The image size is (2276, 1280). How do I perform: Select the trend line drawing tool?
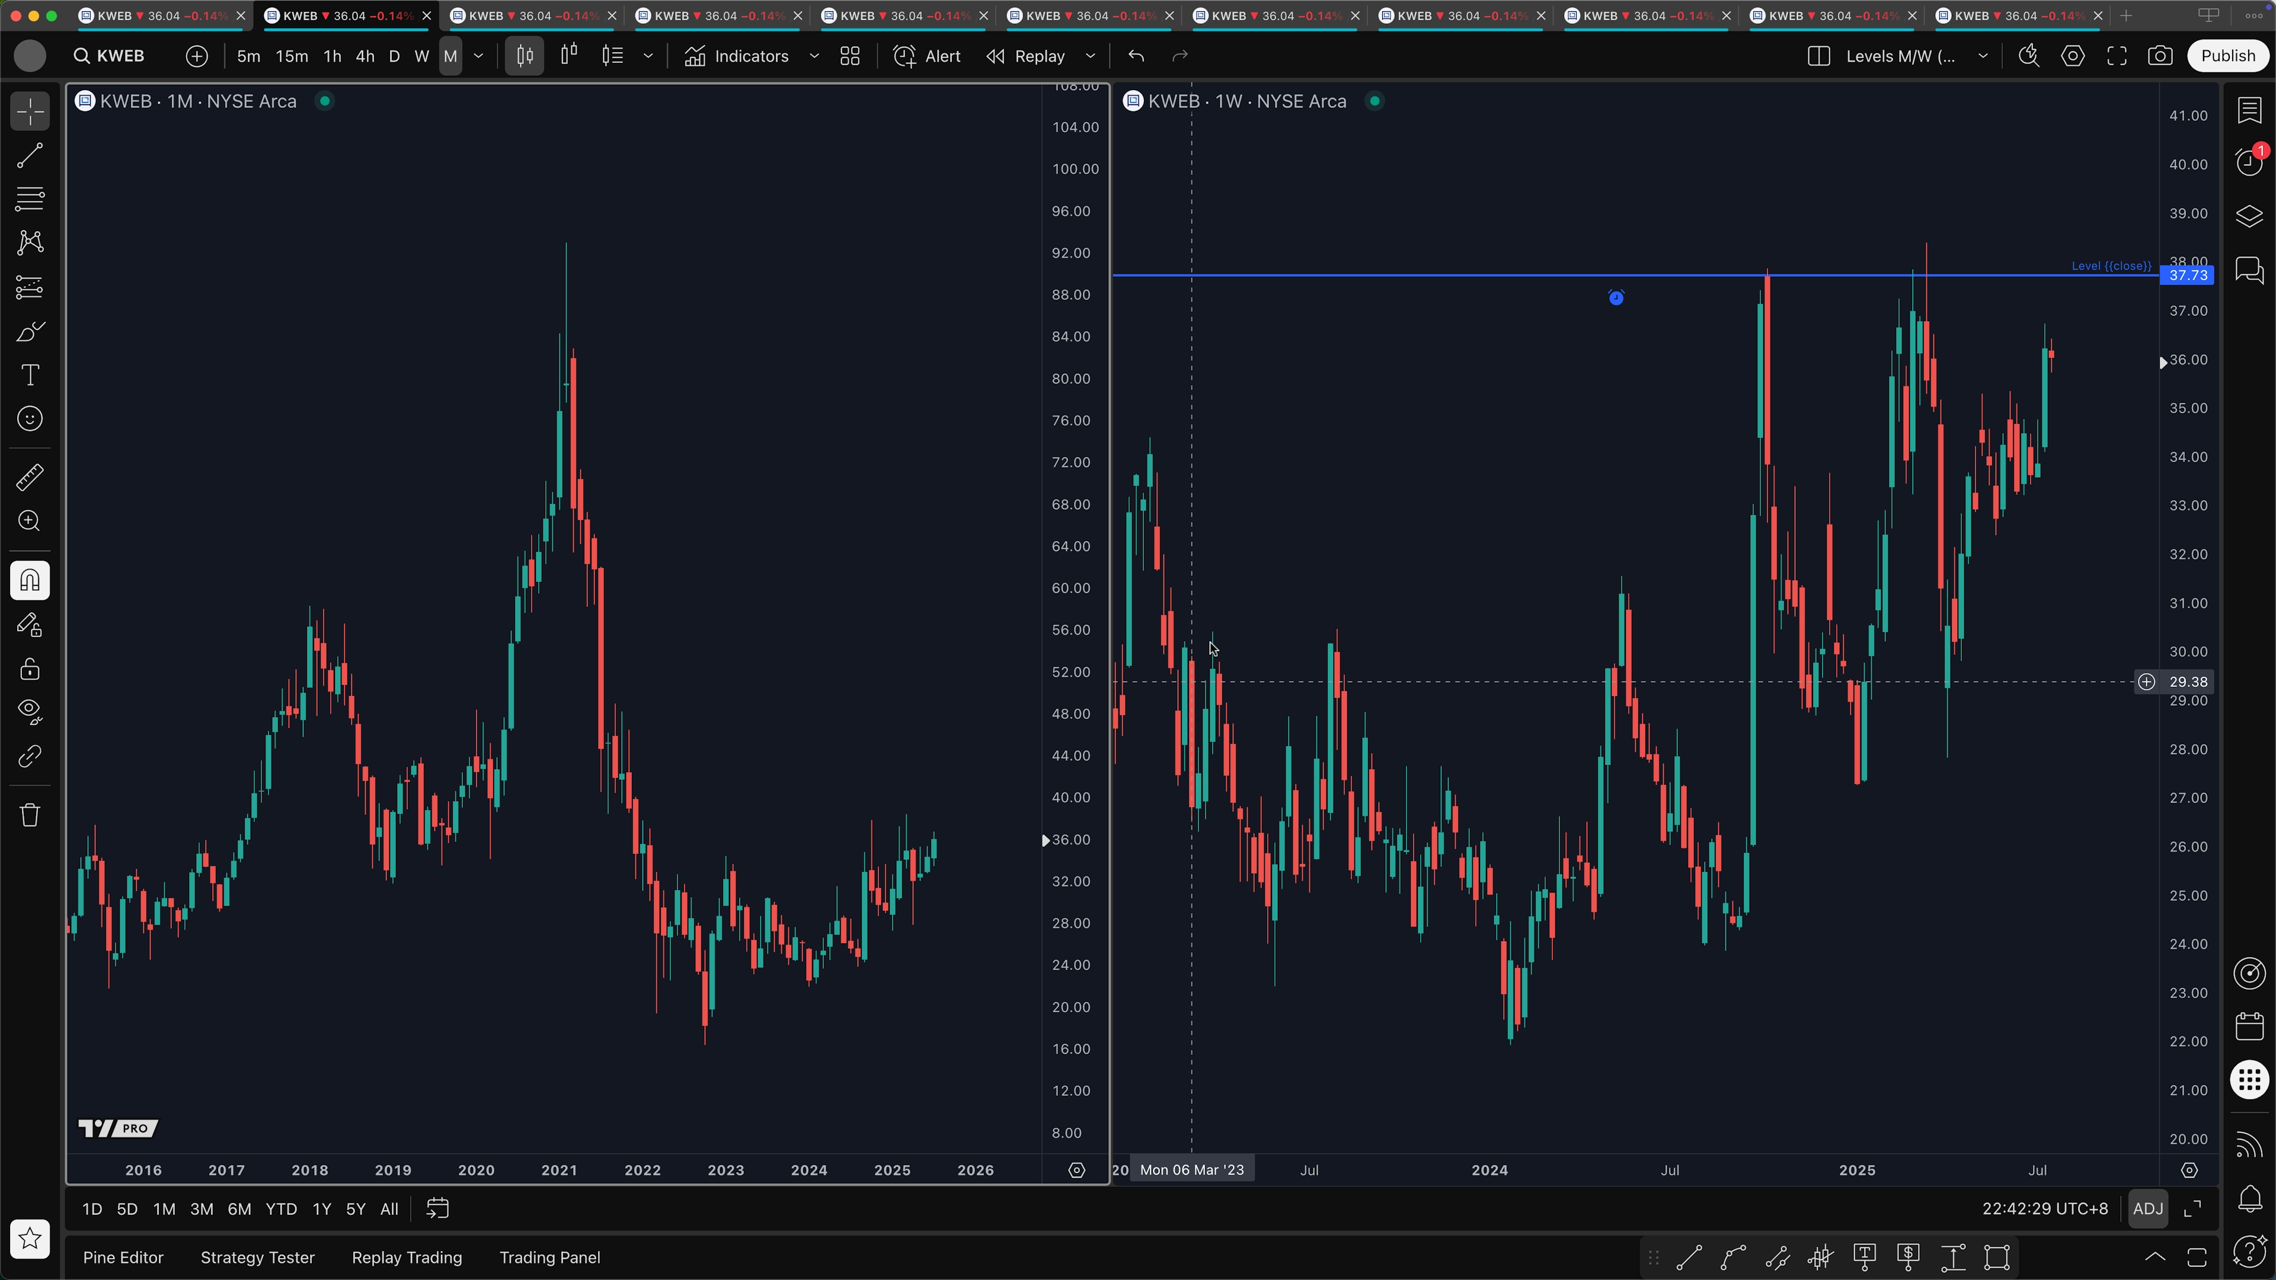tap(30, 156)
